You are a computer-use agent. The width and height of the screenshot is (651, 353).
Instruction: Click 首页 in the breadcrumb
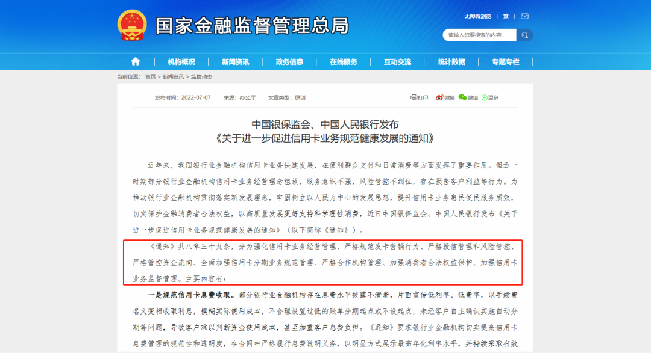pos(150,76)
